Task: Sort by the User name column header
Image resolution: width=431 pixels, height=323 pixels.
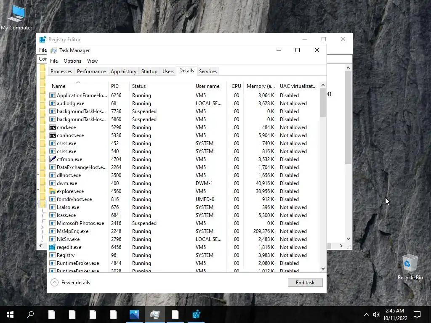Action: pyautogui.click(x=210, y=86)
